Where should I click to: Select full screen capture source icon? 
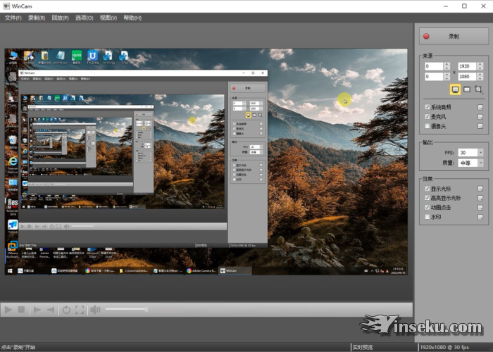pos(455,89)
